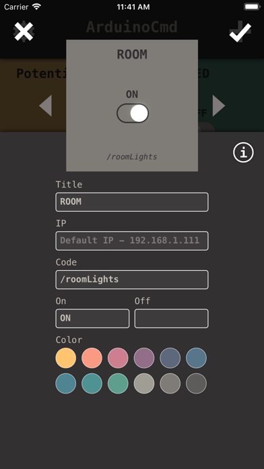The image size is (264, 469).
Task: Pick the blue-teal swatch starting second row
Action: coord(66,383)
